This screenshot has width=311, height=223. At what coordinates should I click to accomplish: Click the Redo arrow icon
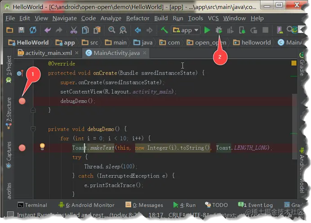(x=59, y=30)
